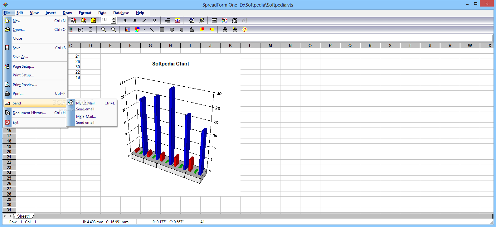Viewport: 496px width, 227px height.
Task: Open the Insert menu
Action: [51, 13]
